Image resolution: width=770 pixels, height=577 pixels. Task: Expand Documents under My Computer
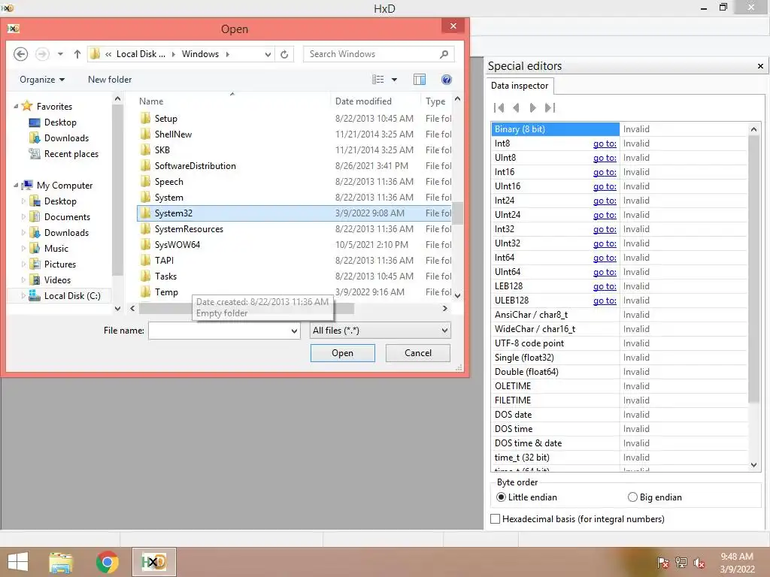pos(23,217)
